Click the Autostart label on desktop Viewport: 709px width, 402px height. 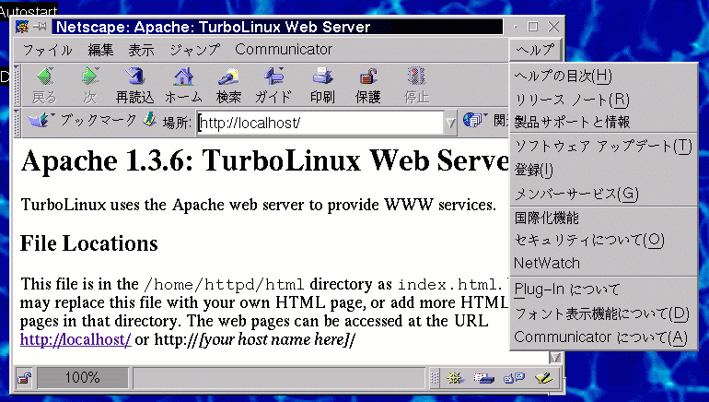coord(29,11)
